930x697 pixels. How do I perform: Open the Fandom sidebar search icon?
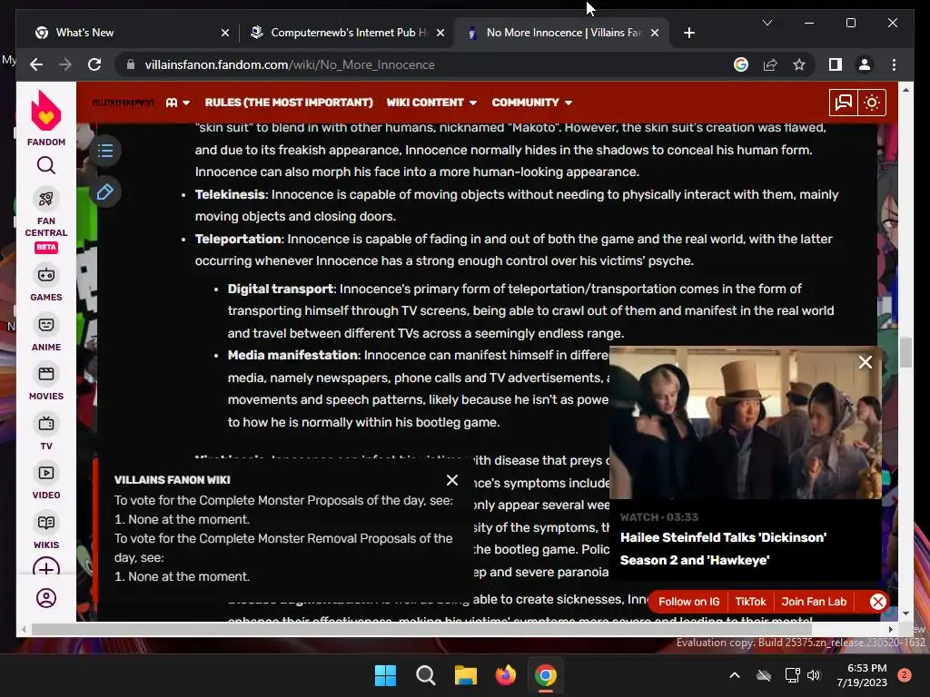click(x=45, y=165)
